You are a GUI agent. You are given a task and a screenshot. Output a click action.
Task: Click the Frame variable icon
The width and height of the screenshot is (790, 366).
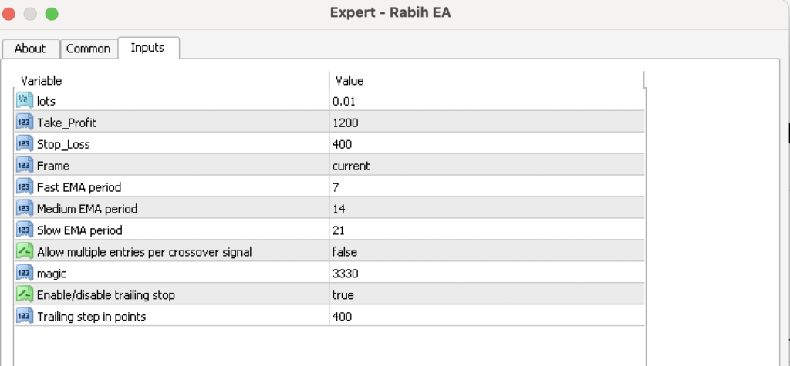[23, 166]
